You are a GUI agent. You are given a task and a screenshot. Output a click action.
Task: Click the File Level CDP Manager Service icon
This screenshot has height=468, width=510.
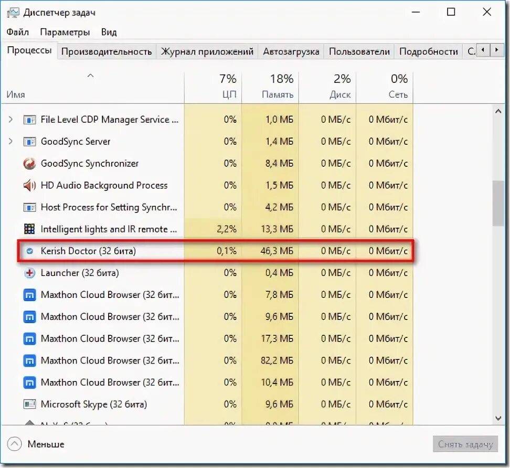pyautogui.click(x=29, y=120)
